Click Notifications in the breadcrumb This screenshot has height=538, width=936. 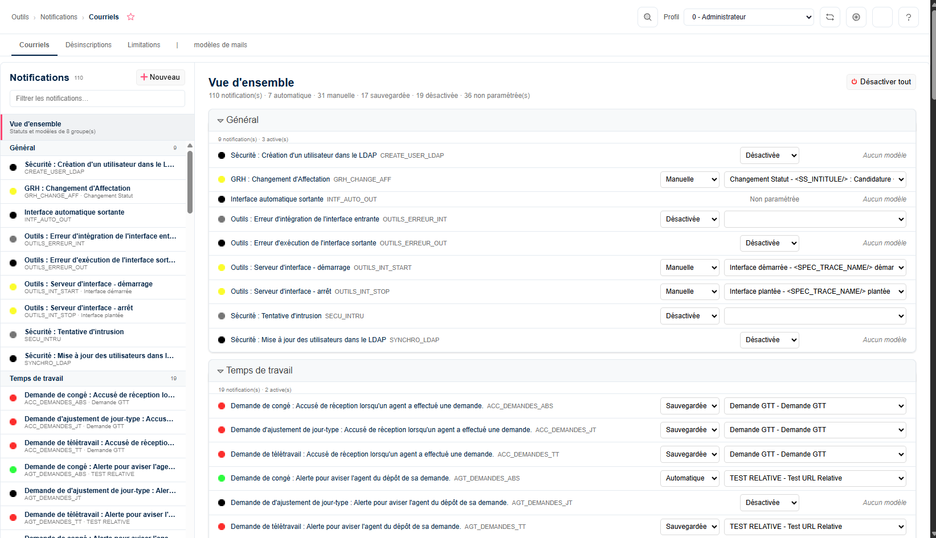click(x=59, y=17)
